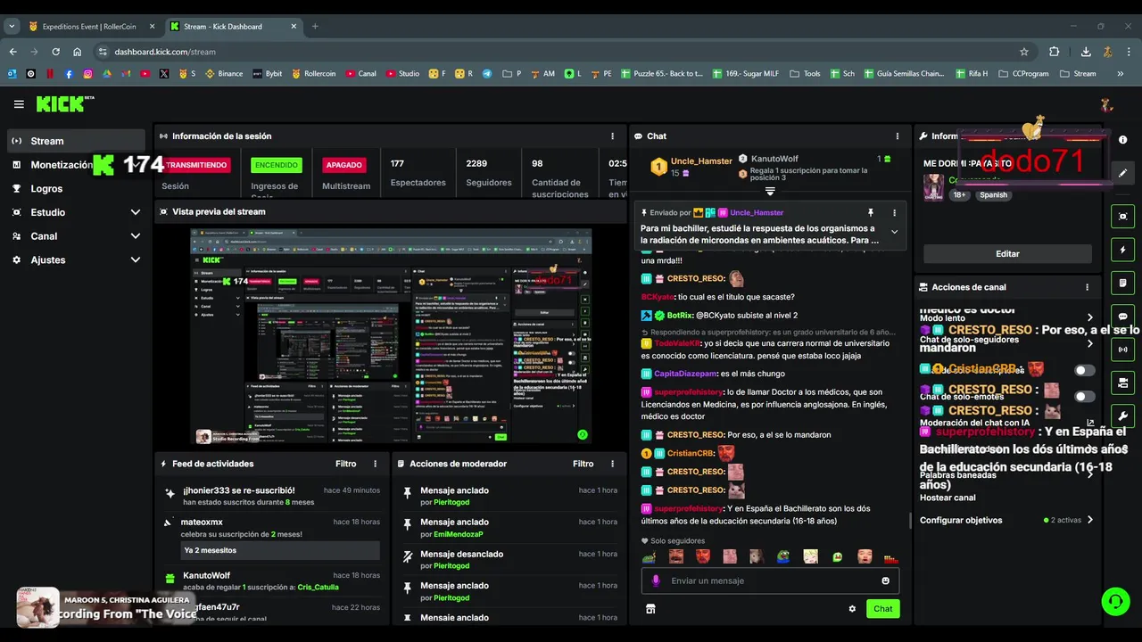Image resolution: width=1142 pixels, height=642 pixels.
Task: Collapse the chat leaderboard arrow
Action: 770,192
